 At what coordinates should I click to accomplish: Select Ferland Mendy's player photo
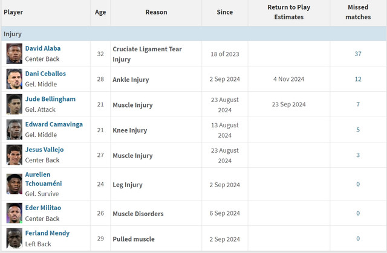coord(15,239)
